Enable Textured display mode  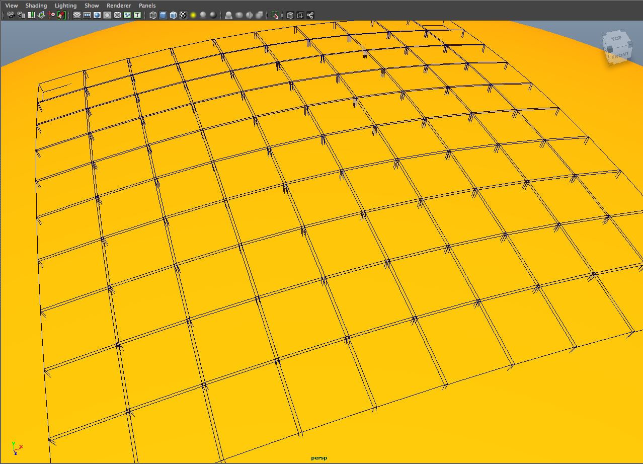pyautogui.click(x=183, y=15)
